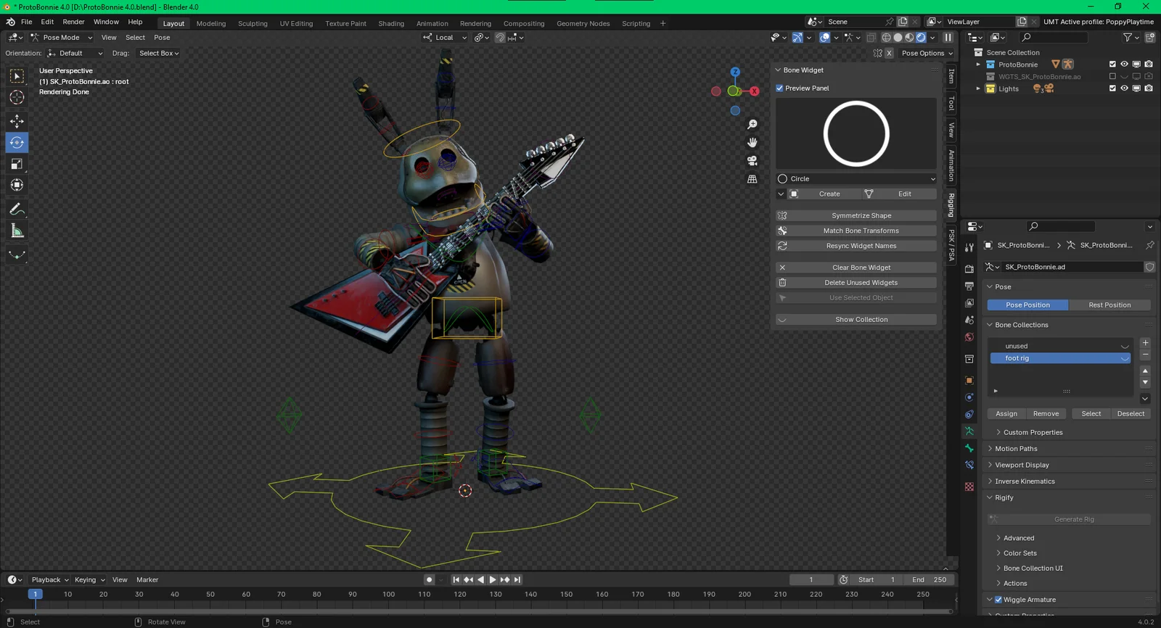The width and height of the screenshot is (1161, 628).
Task: Open Select Box drag dropdown
Action: tap(159, 54)
